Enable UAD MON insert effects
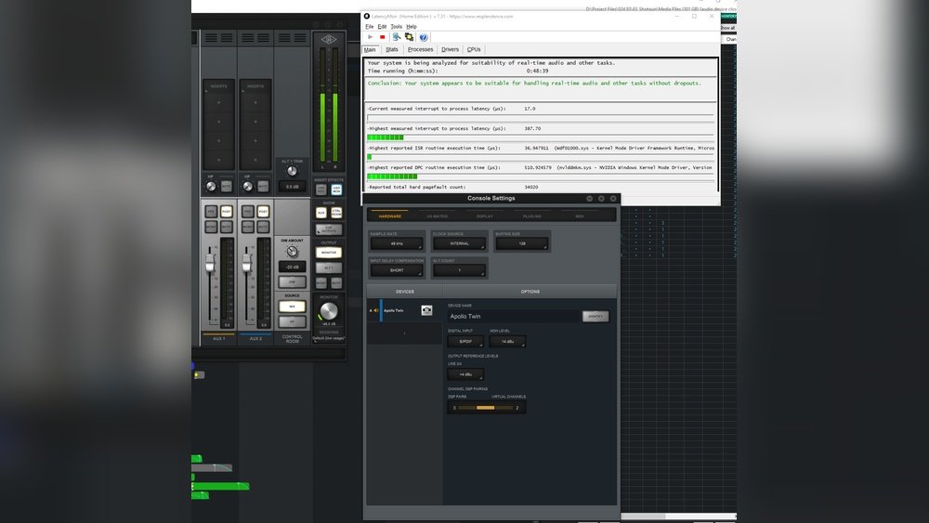Screen dimensions: 929x523 coord(336,190)
